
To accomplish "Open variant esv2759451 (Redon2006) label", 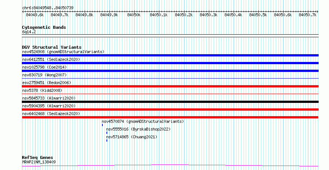I will (47, 83).
